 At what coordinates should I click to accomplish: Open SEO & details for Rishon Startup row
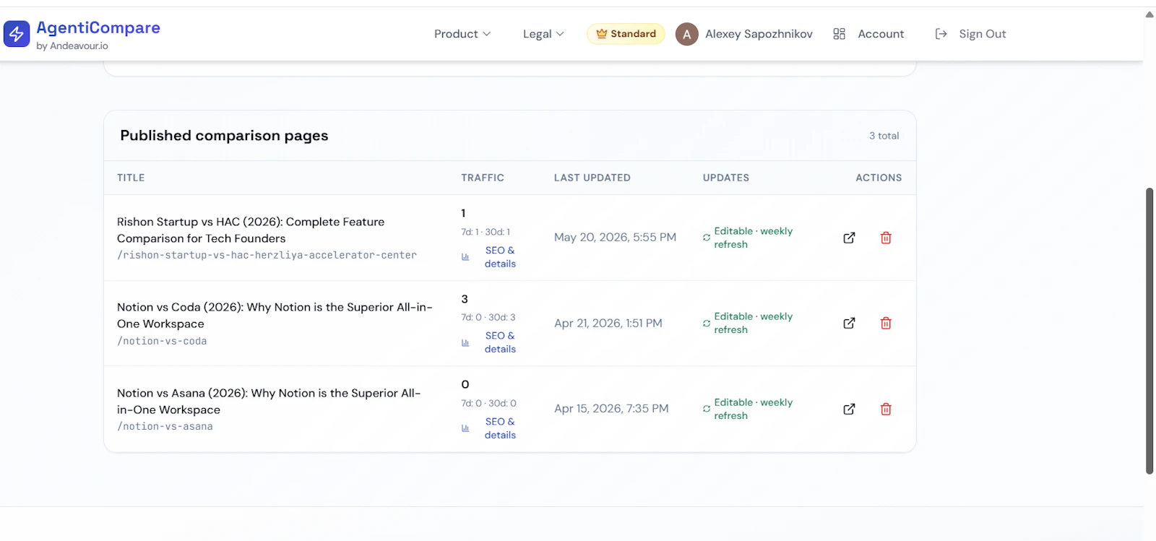pyautogui.click(x=500, y=257)
